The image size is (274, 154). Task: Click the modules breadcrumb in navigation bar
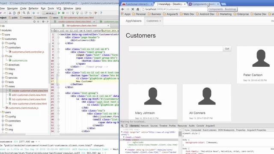click(26, 18)
